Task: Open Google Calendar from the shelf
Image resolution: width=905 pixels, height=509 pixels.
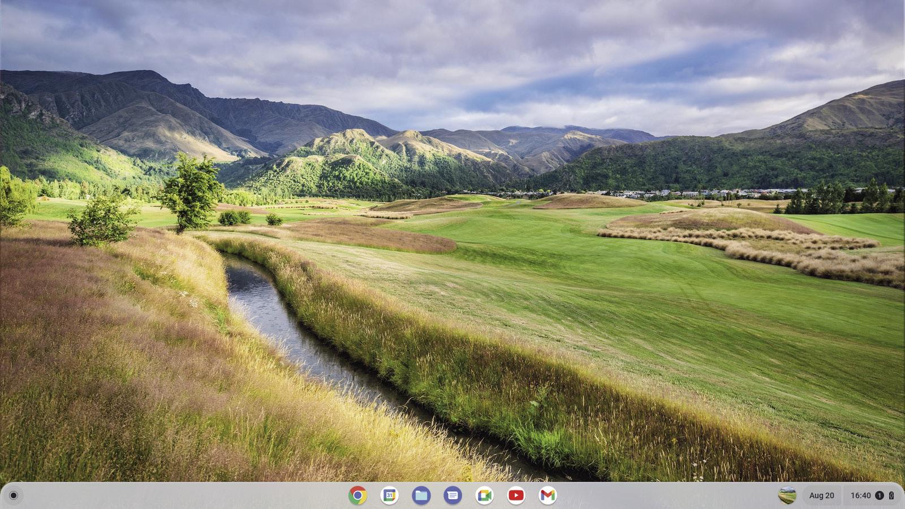Action: tap(389, 495)
